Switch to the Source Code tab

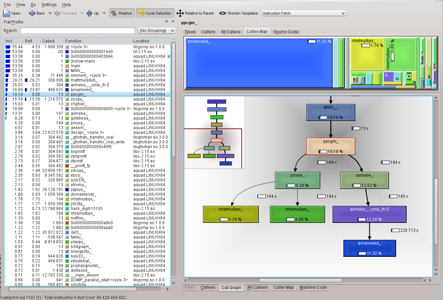click(x=286, y=32)
